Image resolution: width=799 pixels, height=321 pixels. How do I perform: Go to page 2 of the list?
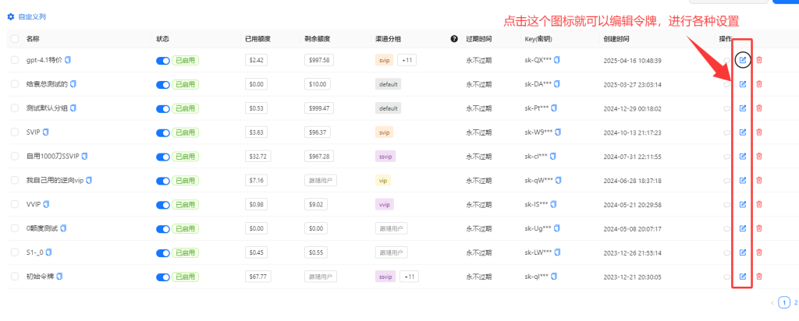tap(794, 301)
